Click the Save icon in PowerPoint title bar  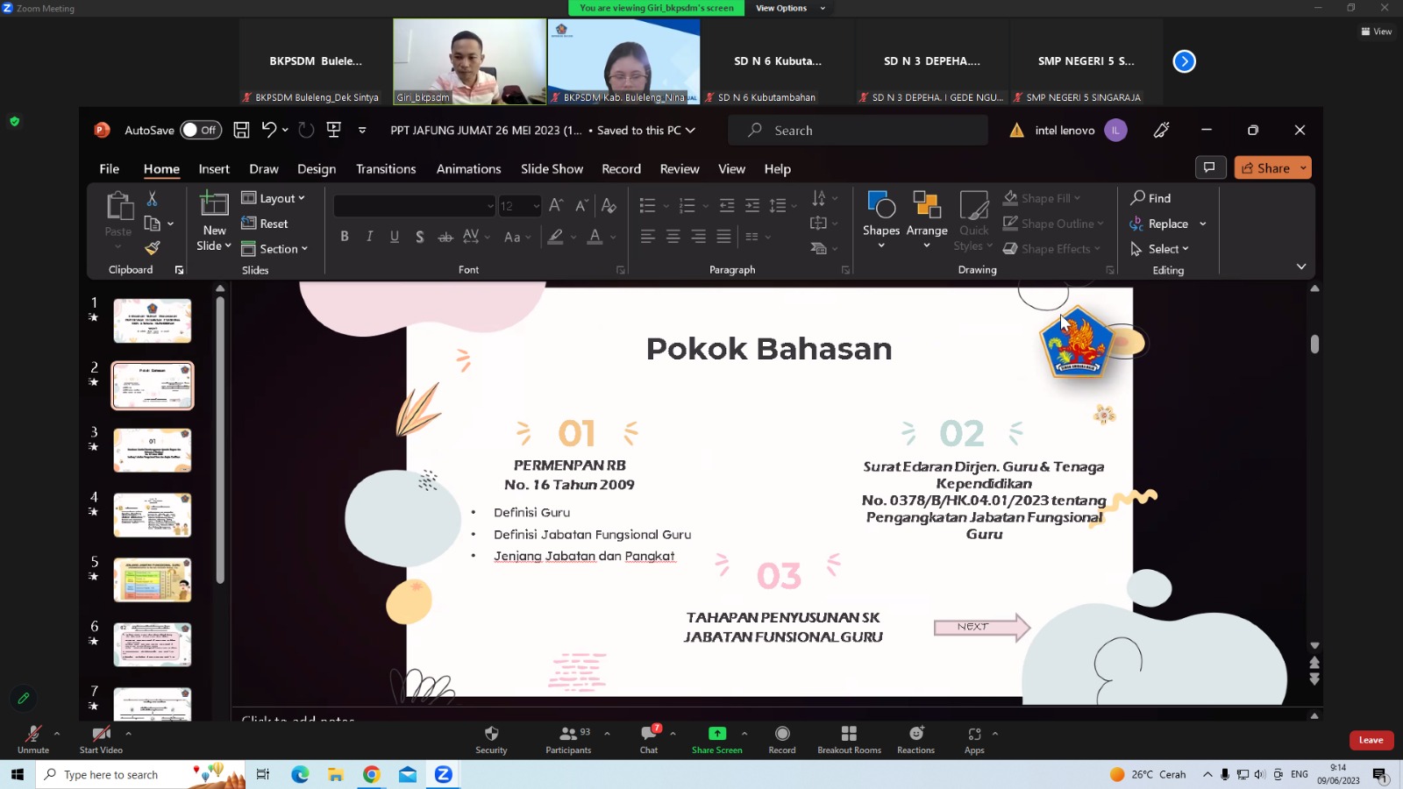coord(241,130)
